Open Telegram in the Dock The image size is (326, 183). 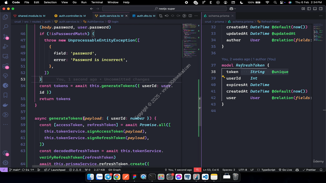(x=108, y=177)
